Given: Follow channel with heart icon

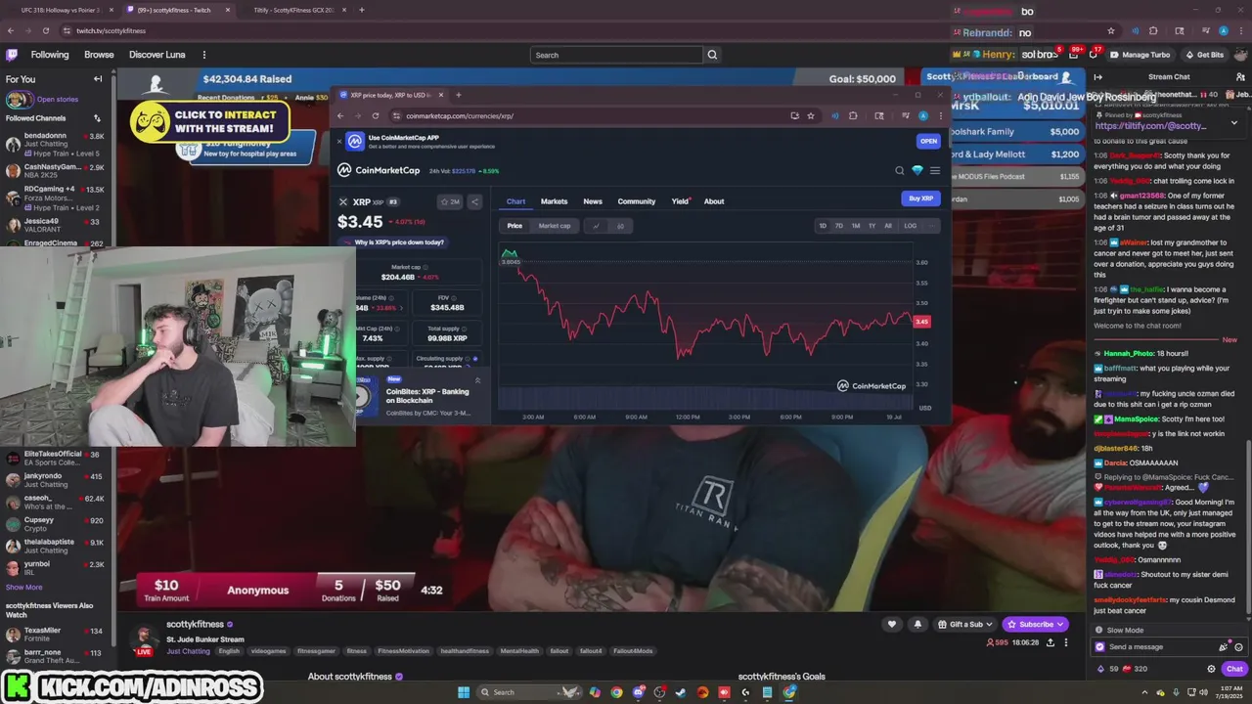Looking at the screenshot, I should (x=892, y=624).
